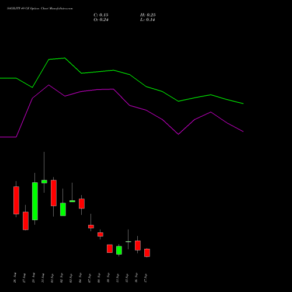Click the 11 Sep date label
This screenshot has width=292, height=292.
118,277
